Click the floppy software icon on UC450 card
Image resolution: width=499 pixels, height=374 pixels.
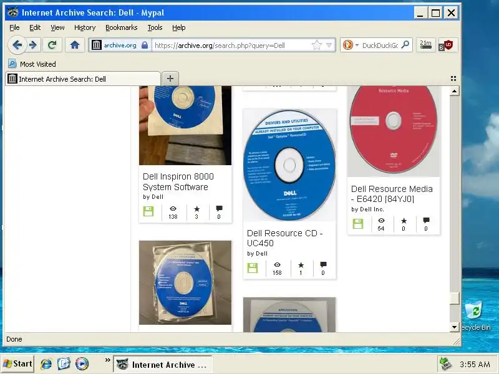(253, 268)
